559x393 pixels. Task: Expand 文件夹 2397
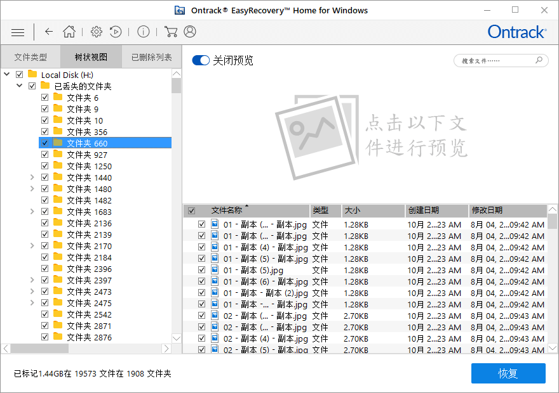32,280
